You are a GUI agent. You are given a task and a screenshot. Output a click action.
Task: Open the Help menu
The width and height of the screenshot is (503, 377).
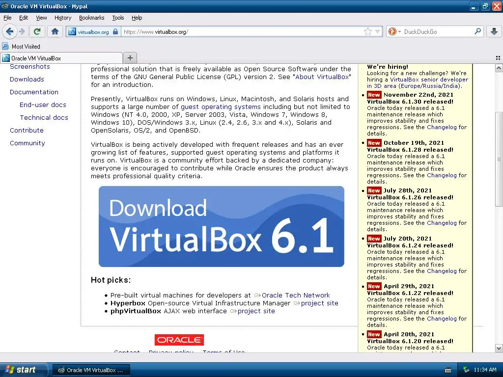137,18
